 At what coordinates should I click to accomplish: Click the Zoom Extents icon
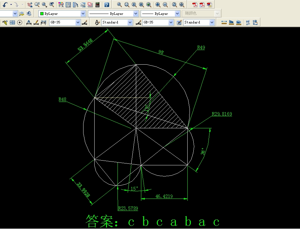pos(182,4)
